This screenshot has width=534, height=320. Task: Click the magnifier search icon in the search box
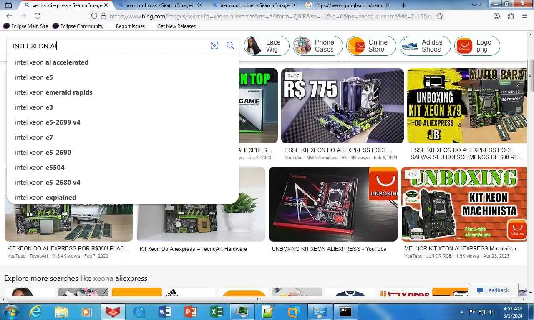230,45
